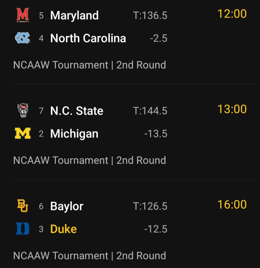Viewport: 260px width, 268px height.
Task: Open the Baylor team name
Action: (x=67, y=206)
